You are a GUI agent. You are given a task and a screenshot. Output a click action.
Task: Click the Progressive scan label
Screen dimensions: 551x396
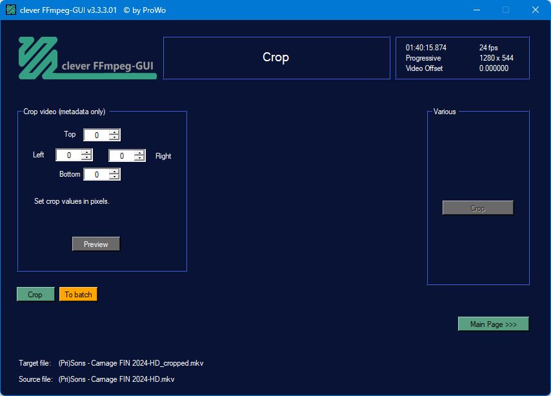click(423, 58)
